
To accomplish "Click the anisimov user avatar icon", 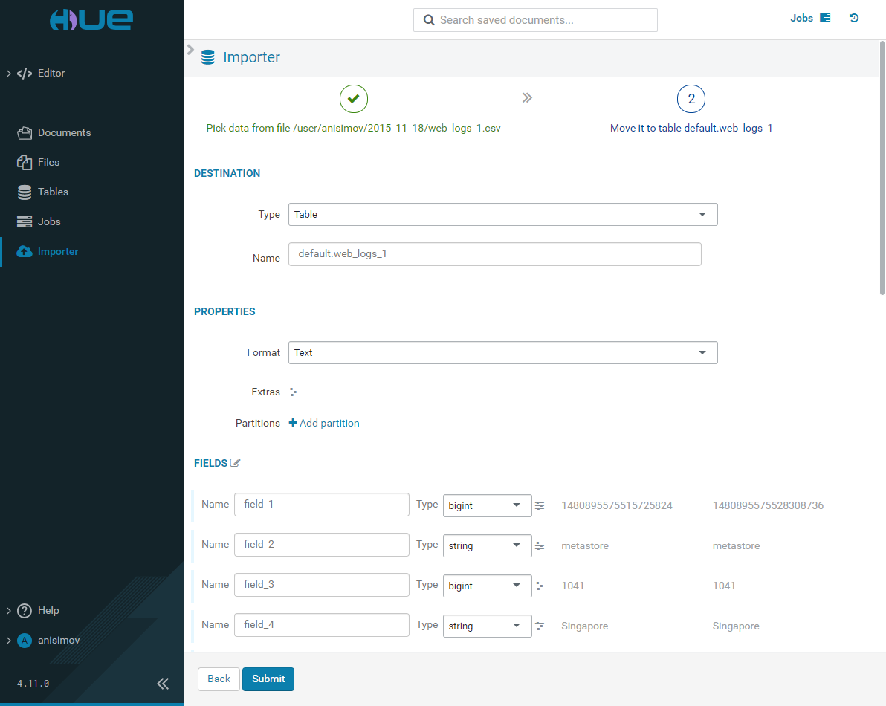I will click(25, 641).
